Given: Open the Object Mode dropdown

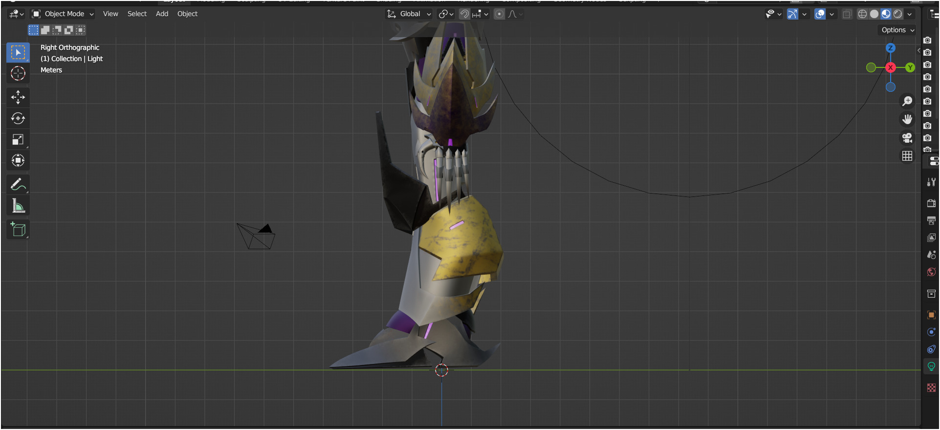Looking at the screenshot, I should (63, 14).
